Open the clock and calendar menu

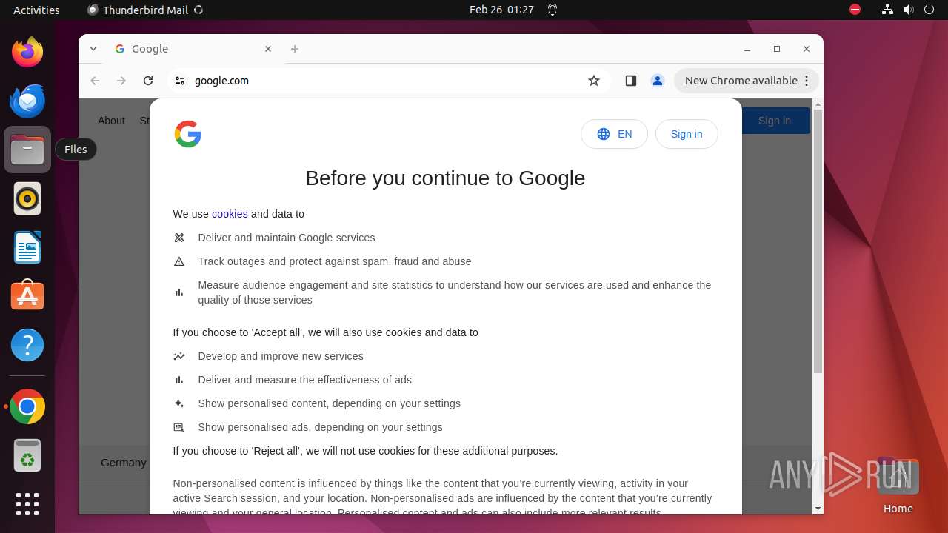pyautogui.click(x=501, y=10)
